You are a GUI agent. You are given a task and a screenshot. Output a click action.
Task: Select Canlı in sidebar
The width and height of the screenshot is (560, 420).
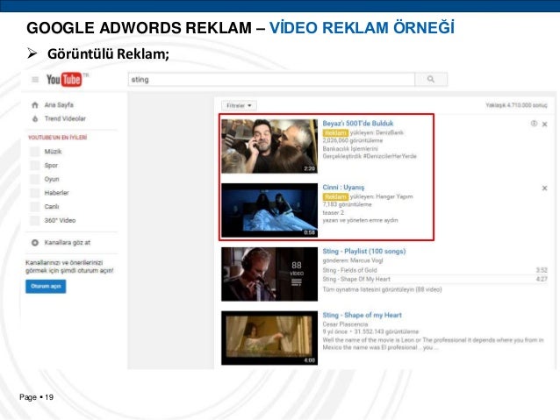point(52,207)
